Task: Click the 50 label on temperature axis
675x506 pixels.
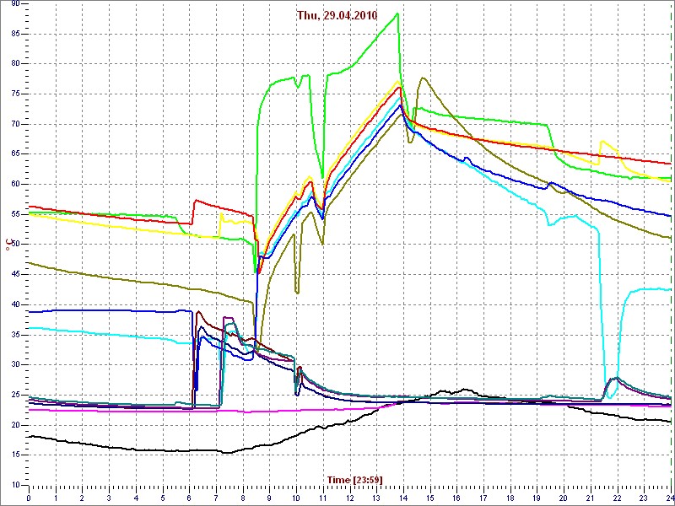Action: coord(15,245)
